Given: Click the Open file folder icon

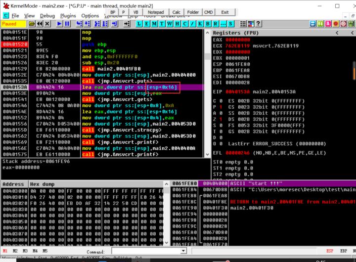Looking at the screenshot, I should [32, 24].
